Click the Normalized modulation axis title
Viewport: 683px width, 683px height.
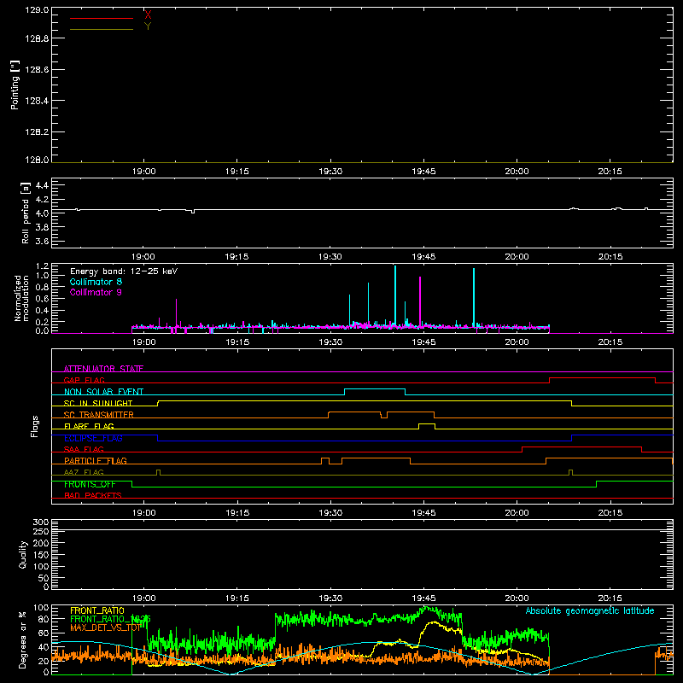coord(21,298)
